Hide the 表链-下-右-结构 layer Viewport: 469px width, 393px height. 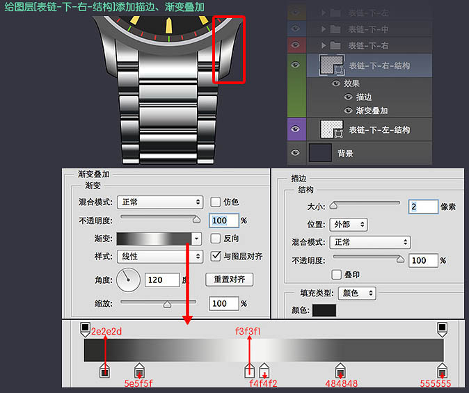(295, 65)
